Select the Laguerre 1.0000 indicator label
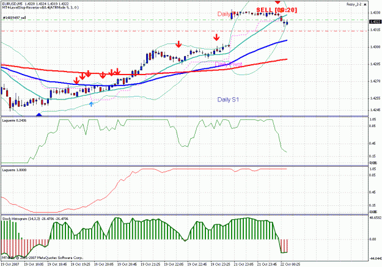The height and width of the screenshot is (267, 382). (x=15, y=170)
